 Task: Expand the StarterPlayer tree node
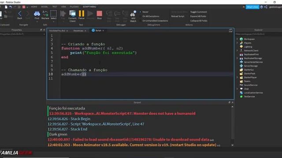click(x=237, y=77)
